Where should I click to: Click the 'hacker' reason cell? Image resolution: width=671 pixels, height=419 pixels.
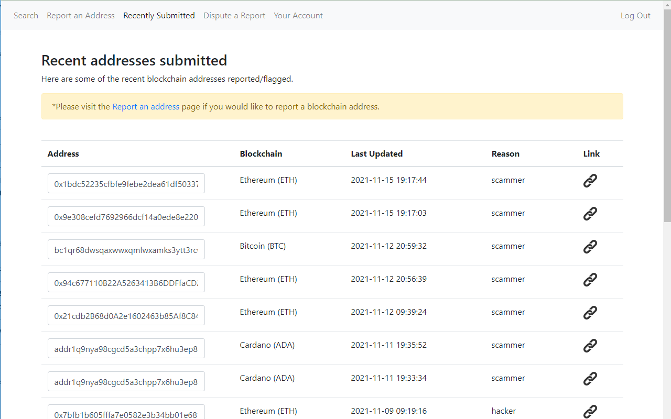504,411
